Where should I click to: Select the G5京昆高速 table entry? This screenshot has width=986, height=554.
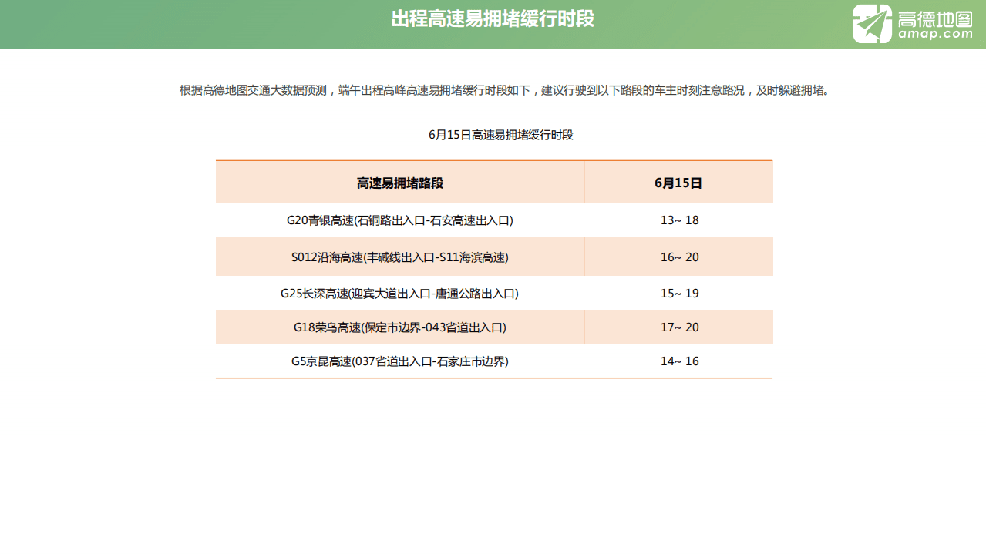(x=400, y=361)
